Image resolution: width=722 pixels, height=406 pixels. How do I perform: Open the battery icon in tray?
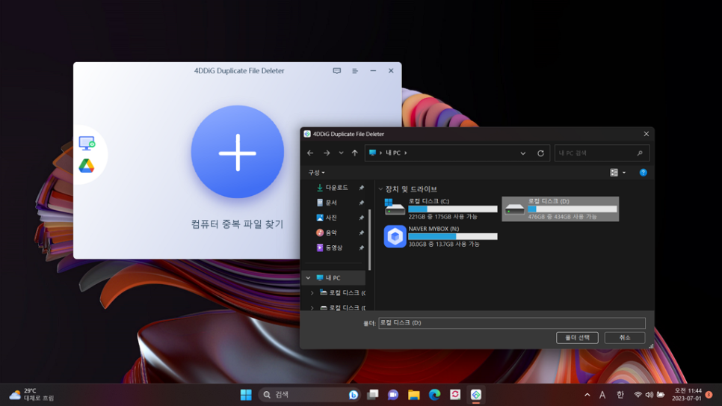coord(661,395)
